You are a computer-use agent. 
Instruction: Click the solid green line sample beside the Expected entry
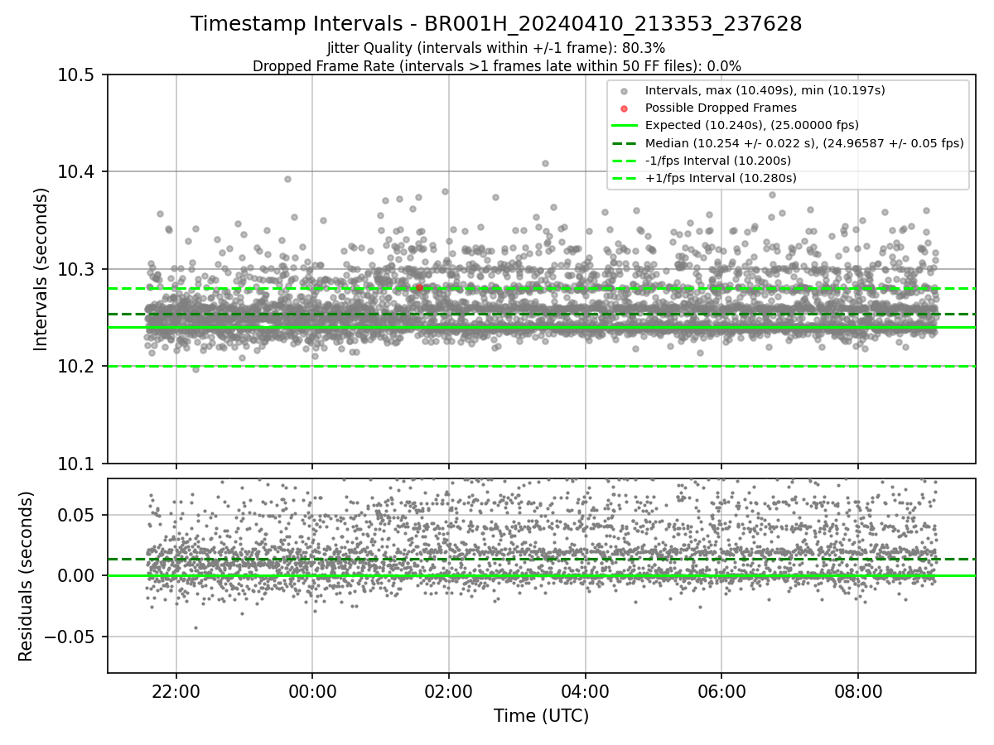point(624,126)
